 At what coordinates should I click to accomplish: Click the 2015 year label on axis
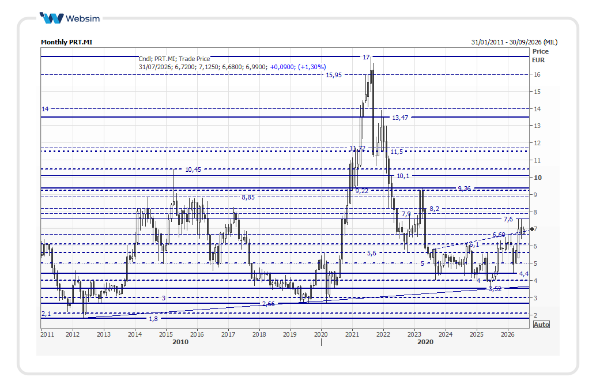(x=166, y=334)
